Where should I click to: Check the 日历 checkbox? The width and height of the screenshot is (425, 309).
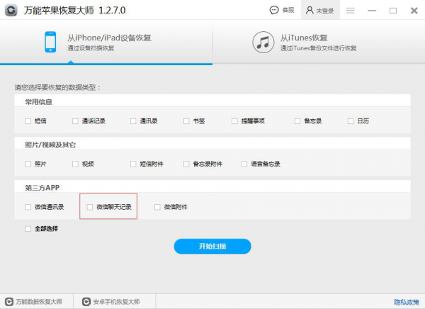[351, 121]
